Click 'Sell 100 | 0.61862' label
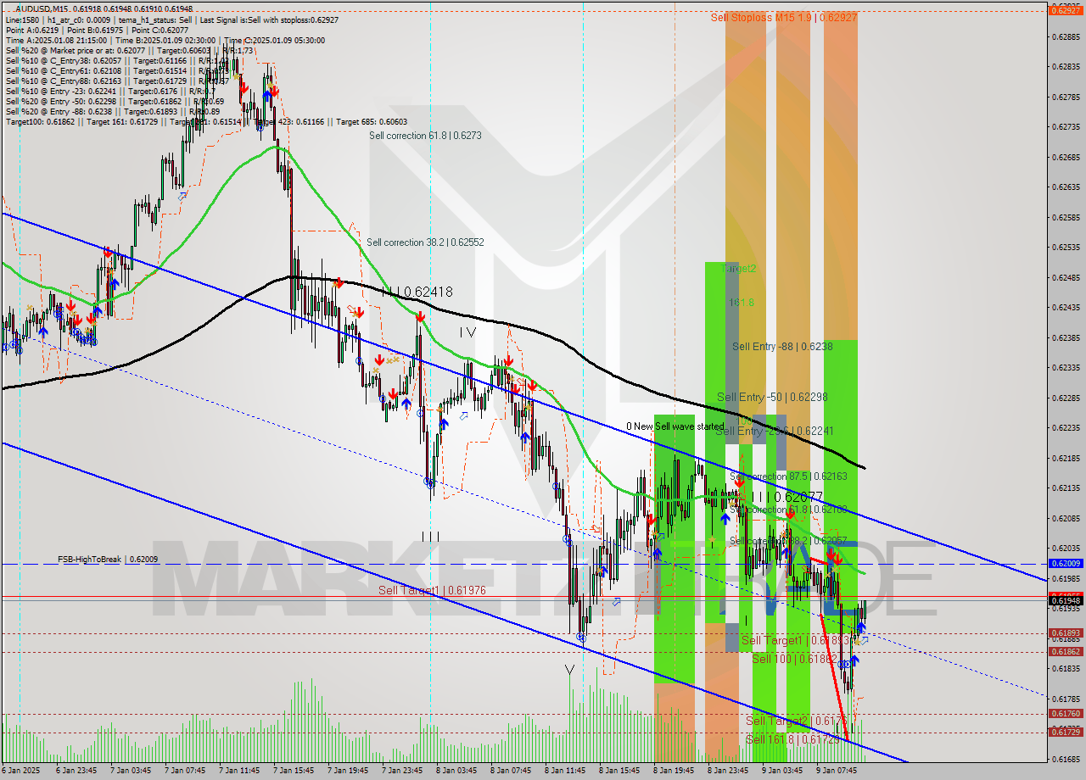The height and width of the screenshot is (780, 1086). point(795,659)
